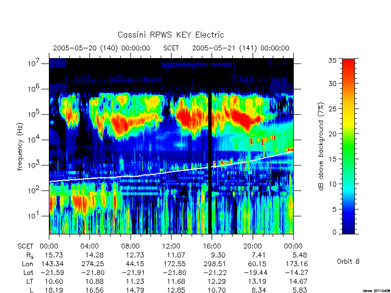Click the 10^5 frequency tick label

(x=33, y=114)
